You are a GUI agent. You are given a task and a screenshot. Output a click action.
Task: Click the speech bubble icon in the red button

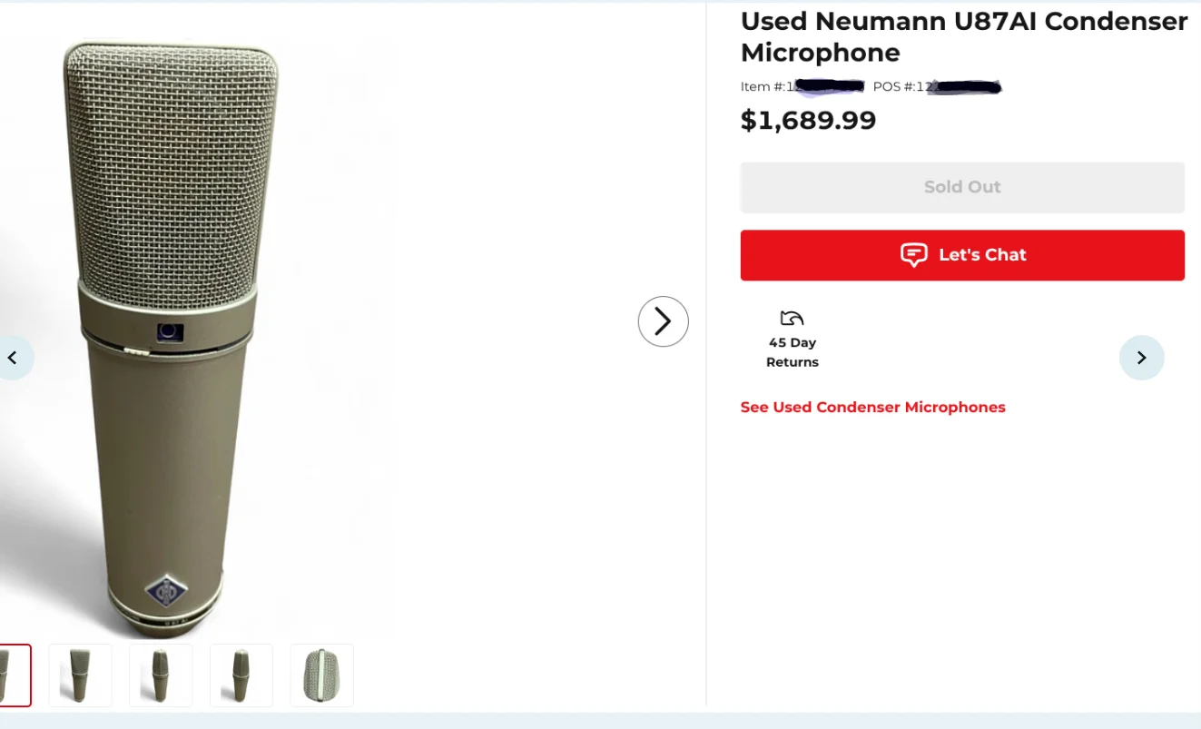tap(913, 254)
